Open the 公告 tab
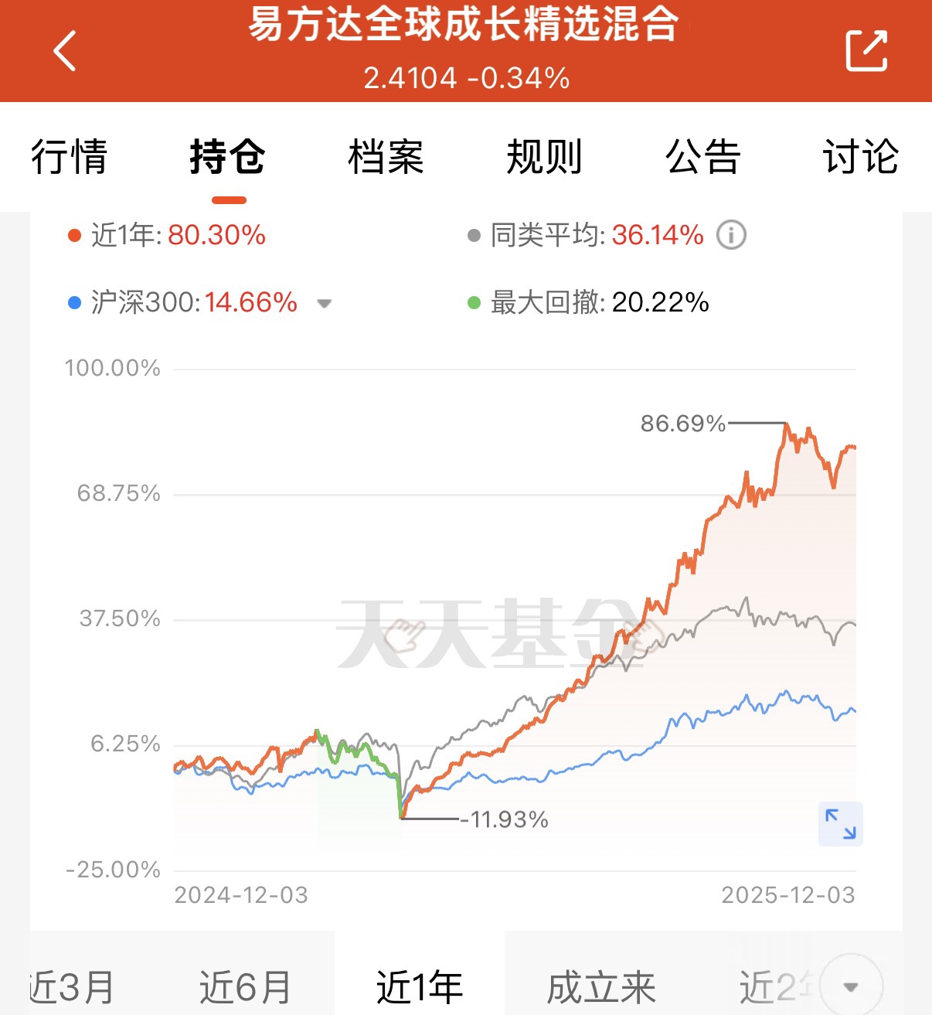This screenshot has width=932, height=1015. [702, 157]
